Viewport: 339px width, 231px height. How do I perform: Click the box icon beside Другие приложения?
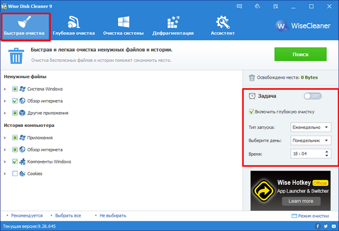pos(22,113)
